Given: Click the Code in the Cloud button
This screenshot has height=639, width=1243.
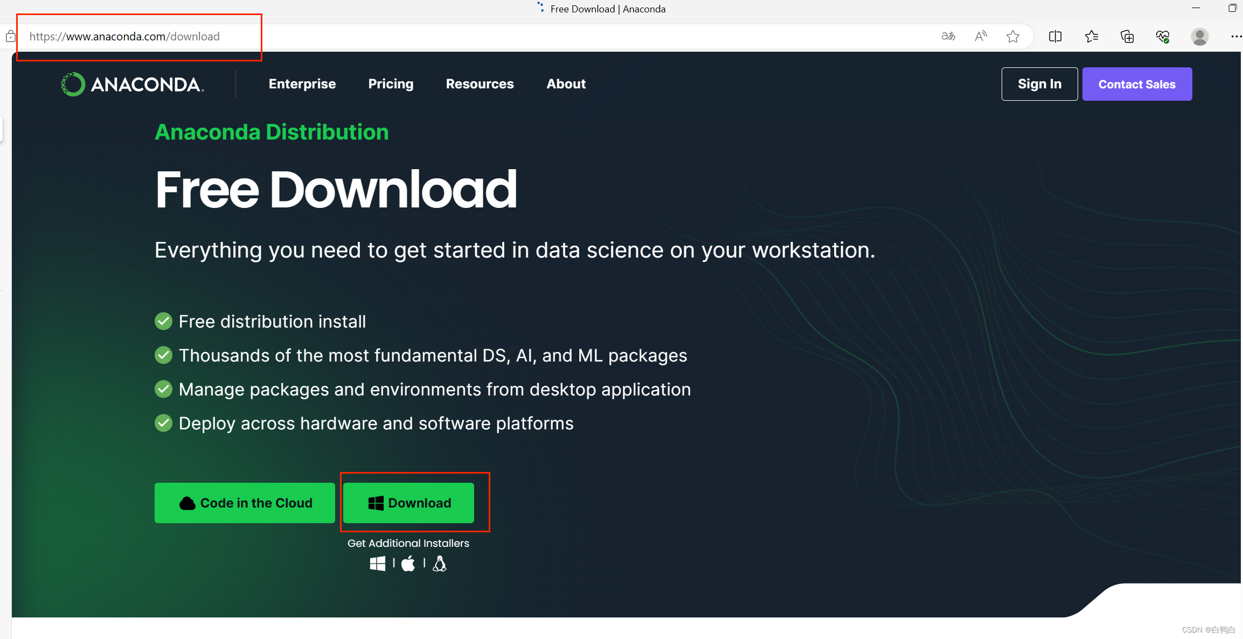Looking at the screenshot, I should click(245, 503).
